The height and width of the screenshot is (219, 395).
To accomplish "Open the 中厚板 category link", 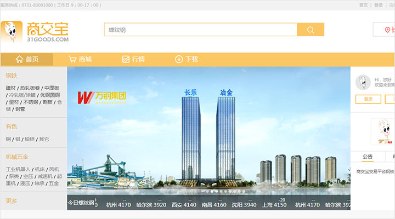I will click(x=52, y=88).
